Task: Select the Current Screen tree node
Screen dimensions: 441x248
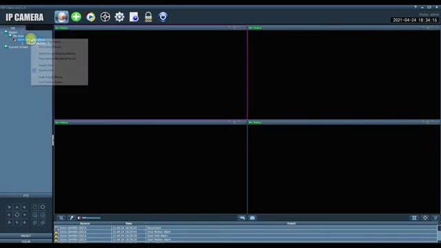Action: click(x=19, y=47)
